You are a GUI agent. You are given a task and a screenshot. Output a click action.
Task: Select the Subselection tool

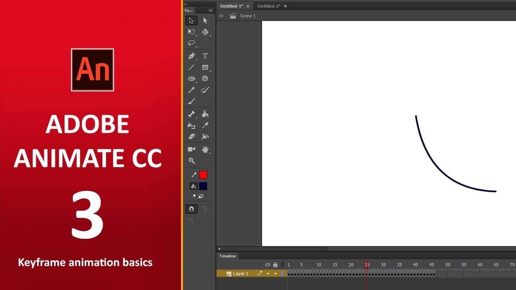pyautogui.click(x=205, y=21)
